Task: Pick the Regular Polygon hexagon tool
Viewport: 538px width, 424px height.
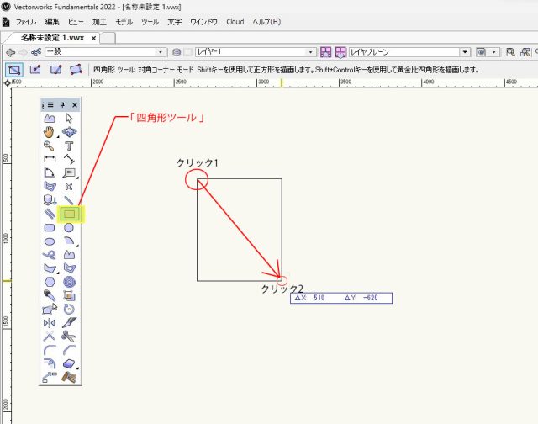Action: coord(50,282)
